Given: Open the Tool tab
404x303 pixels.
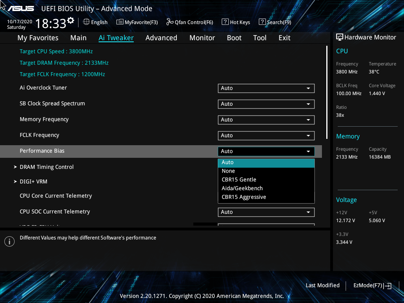Looking at the screenshot, I should [260, 38].
